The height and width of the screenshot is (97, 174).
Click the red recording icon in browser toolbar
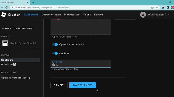click(172, 8)
